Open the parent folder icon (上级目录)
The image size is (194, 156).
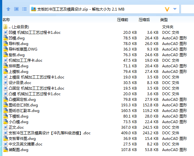6,27
